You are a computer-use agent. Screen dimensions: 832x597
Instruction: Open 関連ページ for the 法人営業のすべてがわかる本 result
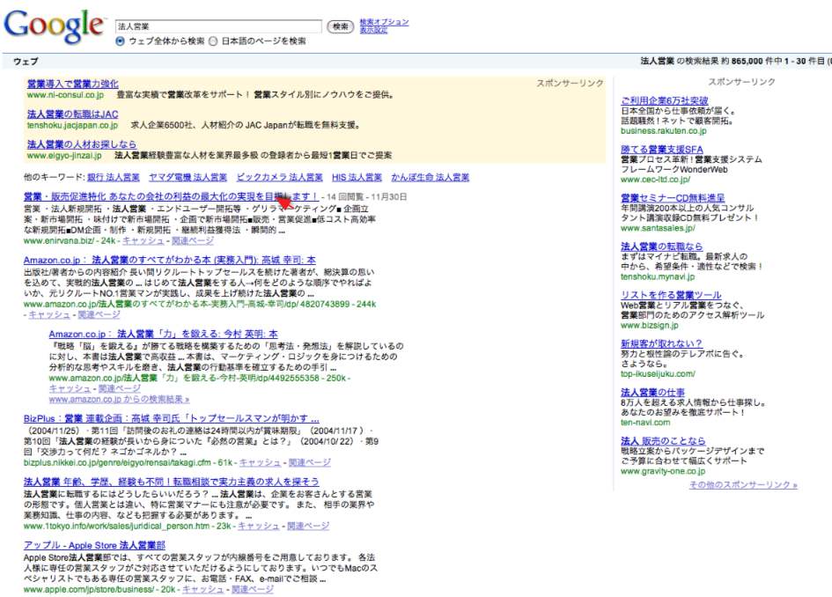pyautogui.click(x=99, y=314)
